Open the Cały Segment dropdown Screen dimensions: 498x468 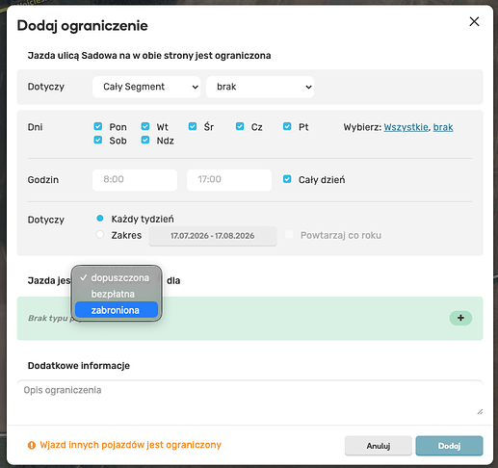pyautogui.click(x=146, y=87)
